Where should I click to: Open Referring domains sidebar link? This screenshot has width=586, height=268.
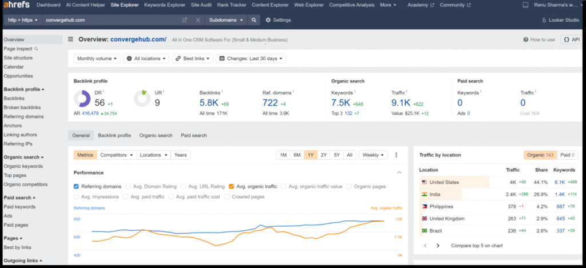pos(23,117)
